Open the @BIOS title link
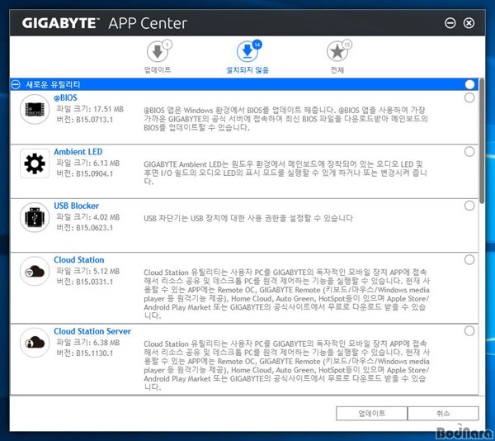The height and width of the screenshot is (441, 495). [x=65, y=97]
